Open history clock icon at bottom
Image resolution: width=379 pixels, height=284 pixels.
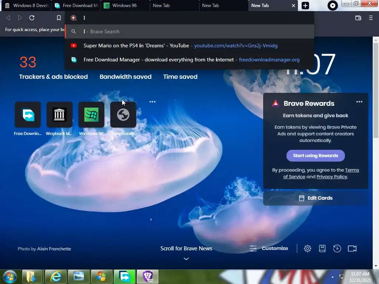coord(337,248)
